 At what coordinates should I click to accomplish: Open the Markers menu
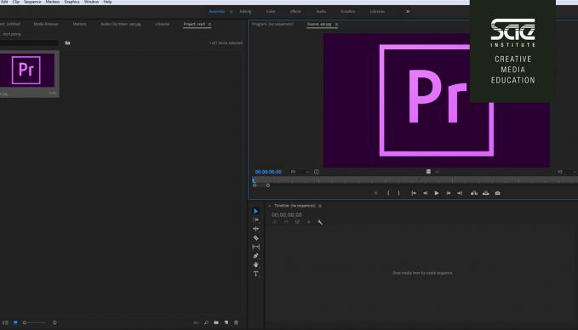(x=53, y=2)
